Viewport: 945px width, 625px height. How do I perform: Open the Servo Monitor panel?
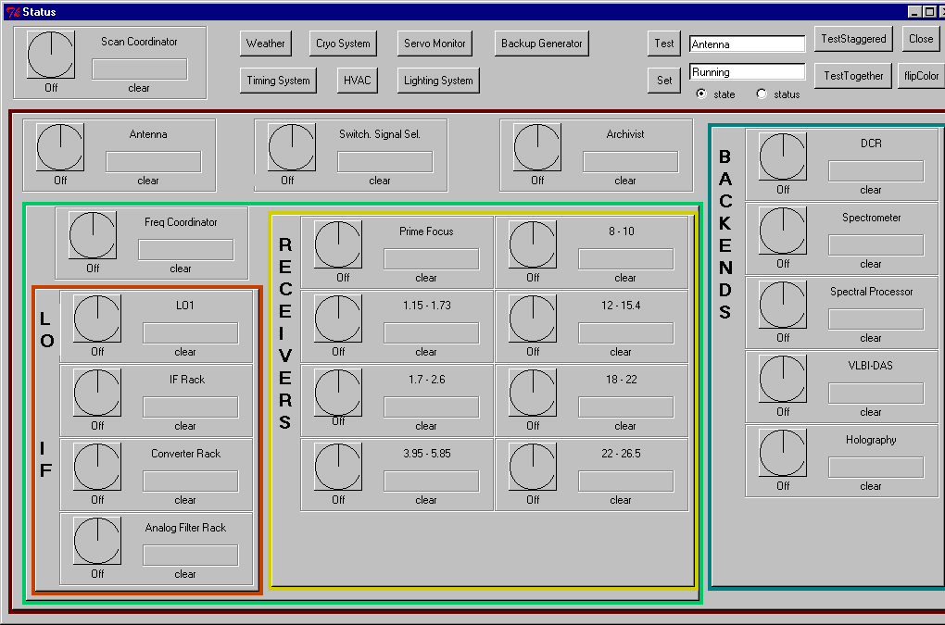pyautogui.click(x=435, y=44)
